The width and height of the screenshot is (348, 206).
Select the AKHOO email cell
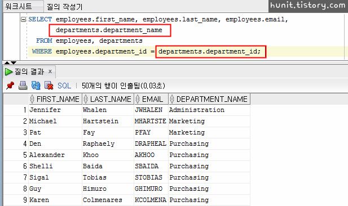pyautogui.click(x=151, y=155)
